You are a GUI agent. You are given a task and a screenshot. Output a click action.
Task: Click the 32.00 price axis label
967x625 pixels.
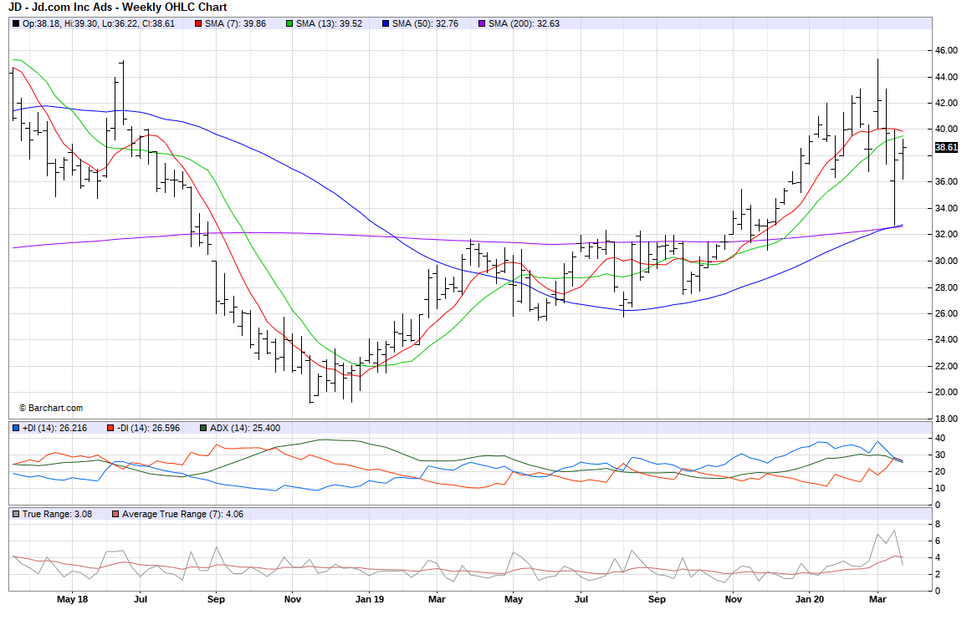(947, 235)
